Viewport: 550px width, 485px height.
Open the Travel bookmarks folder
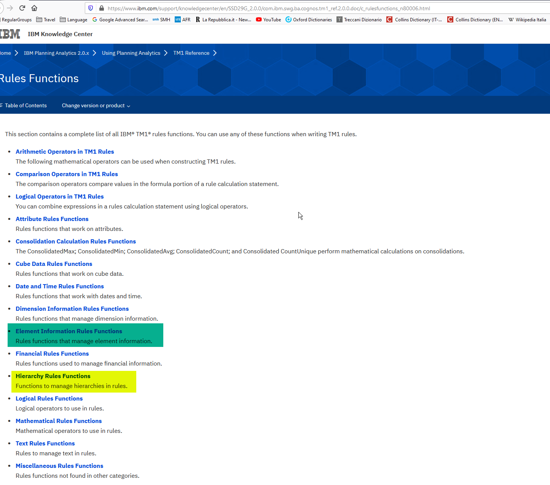(x=46, y=19)
